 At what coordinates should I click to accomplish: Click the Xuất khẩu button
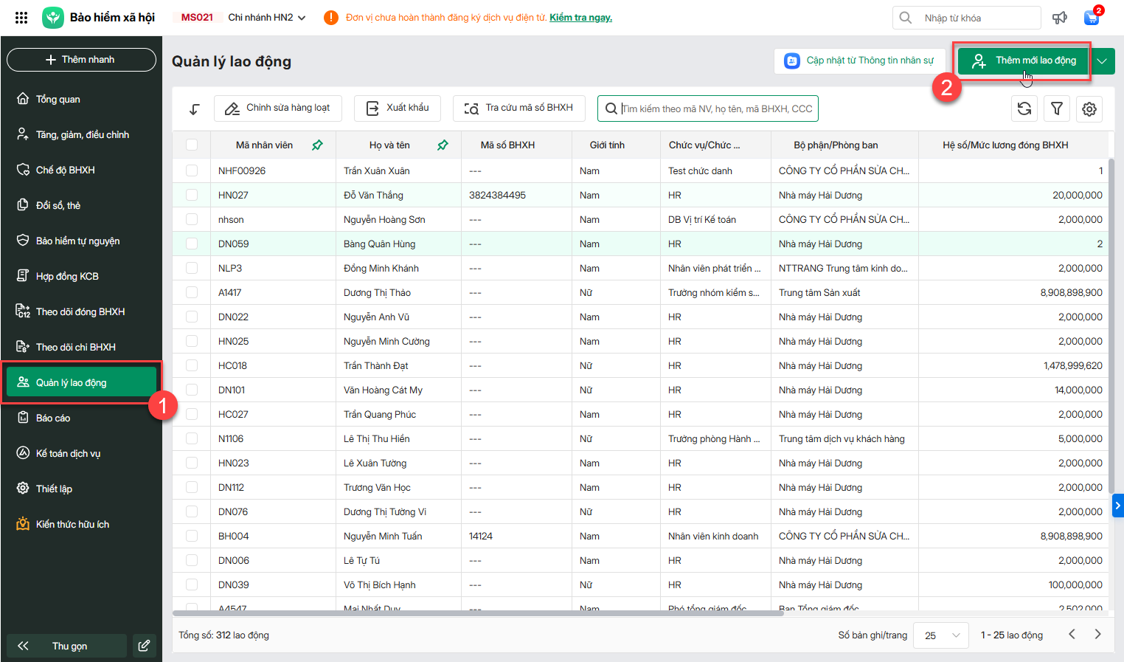click(x=398, y=108)
